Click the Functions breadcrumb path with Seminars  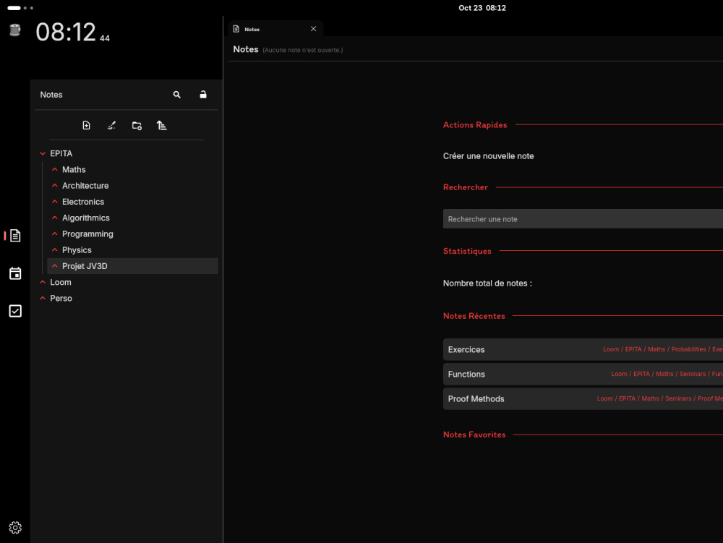(x=667, y=374)
